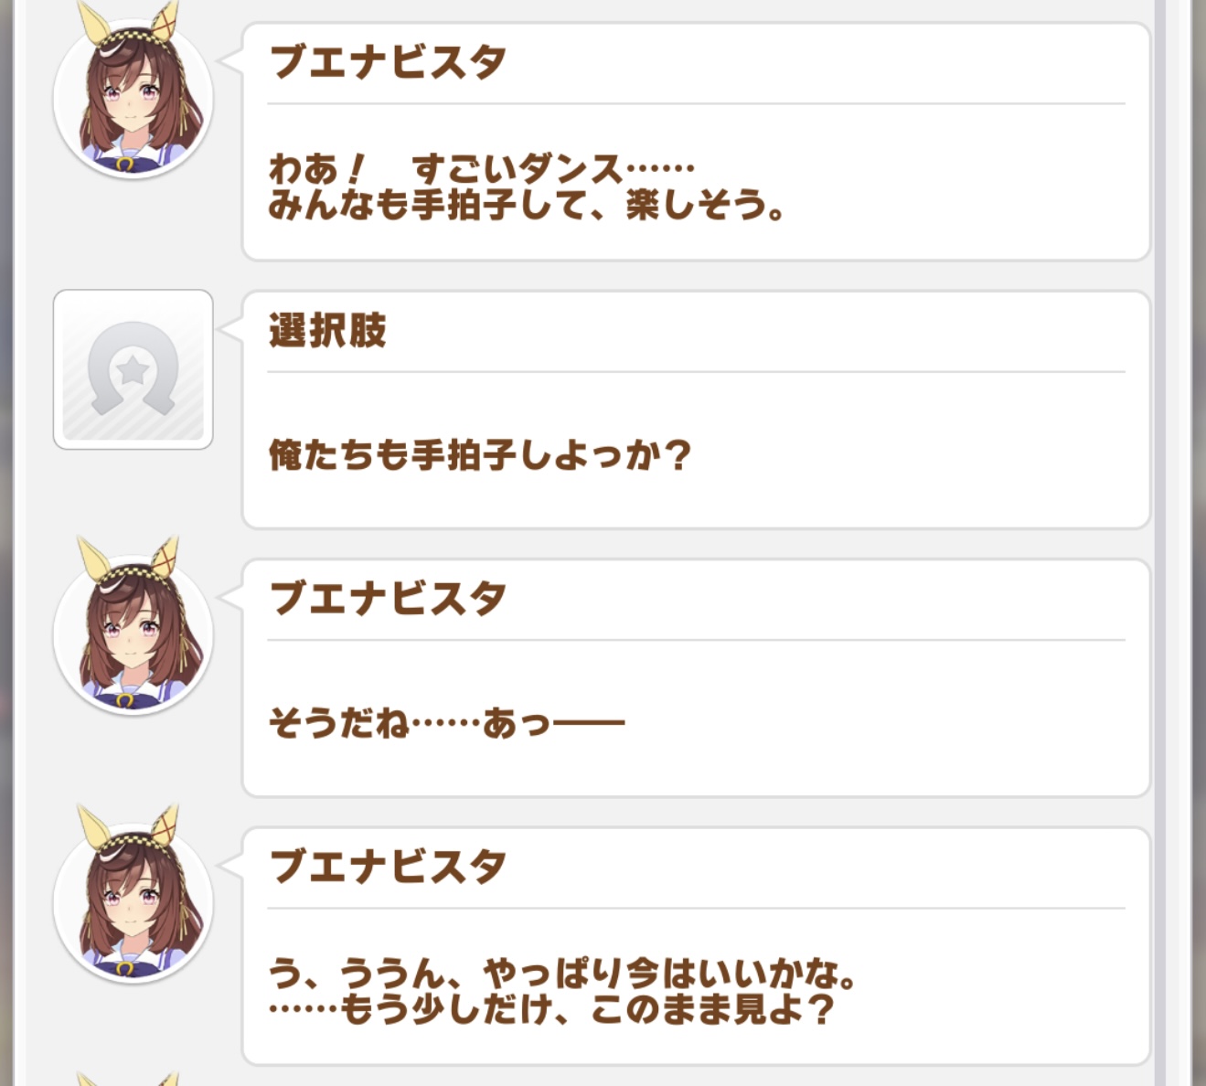The width and height of the screenshot is (1206, 1086).
Task: Tap the line みんなも手拍子して、楽しそう。
Action: pos(527,206)
